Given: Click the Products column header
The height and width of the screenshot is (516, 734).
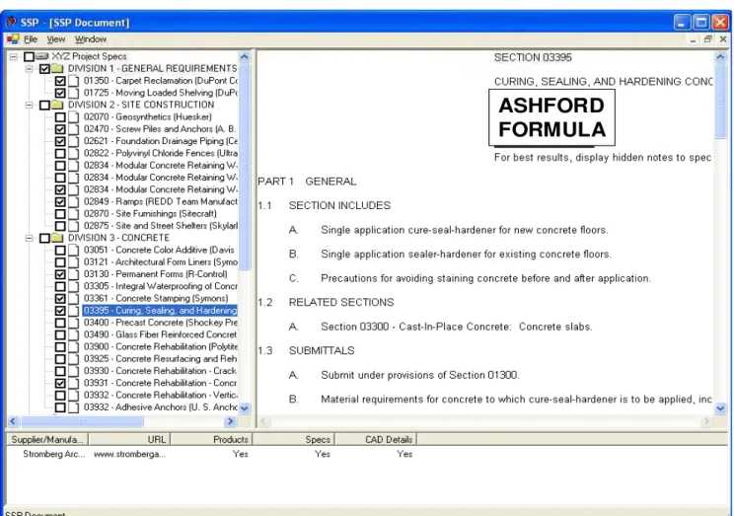Looking at the screenshot, I should click(x=211, y=439).
